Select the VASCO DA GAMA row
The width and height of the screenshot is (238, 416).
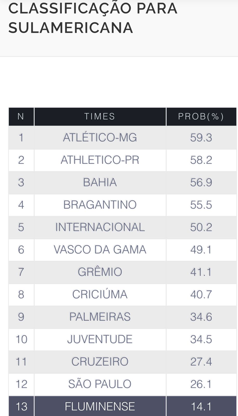coord(123,250)
